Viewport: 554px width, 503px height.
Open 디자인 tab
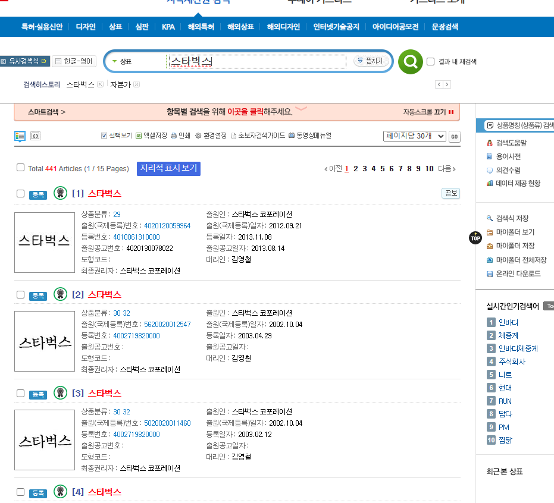pyautogui.click(x=86, y=27)
